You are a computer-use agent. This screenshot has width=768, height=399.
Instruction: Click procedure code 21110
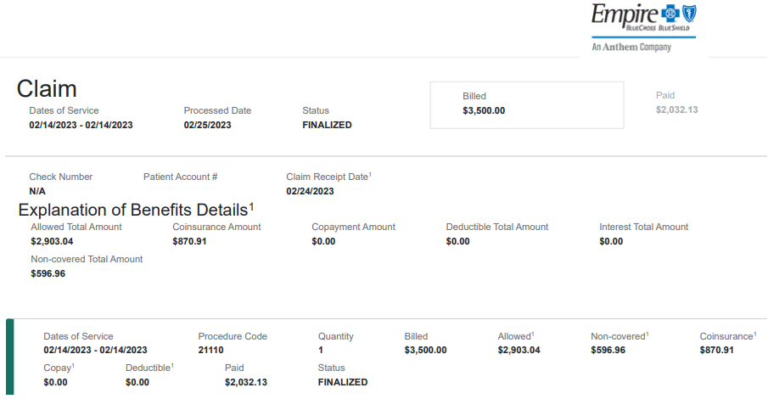point(212,350)
